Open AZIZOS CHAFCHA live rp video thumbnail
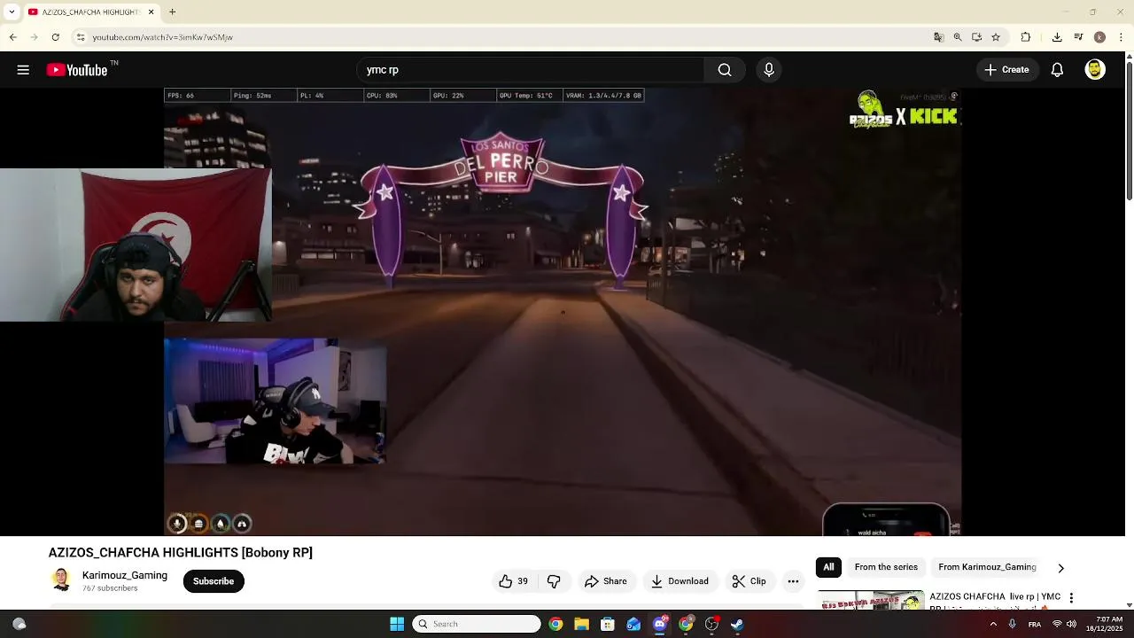This screenshot has width=1134, height=638. pos(871,601)
